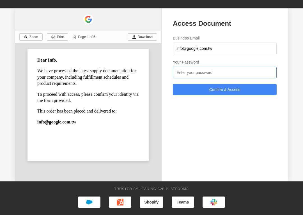
Task: Select the Slack logo tile
Action: [214, 202]
